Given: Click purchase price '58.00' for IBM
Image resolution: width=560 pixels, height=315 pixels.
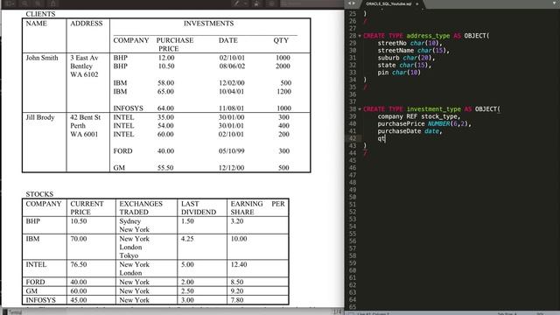Looking at the screenshot, I should pyautogui.click(x=165, y=83).
